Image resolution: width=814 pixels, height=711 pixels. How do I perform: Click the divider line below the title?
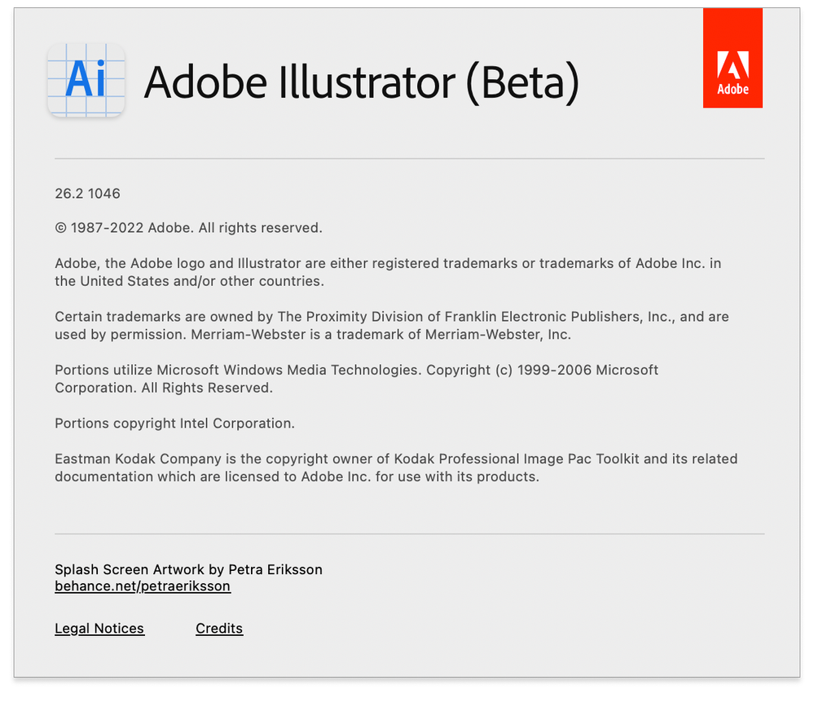click(x=409, y=158)
